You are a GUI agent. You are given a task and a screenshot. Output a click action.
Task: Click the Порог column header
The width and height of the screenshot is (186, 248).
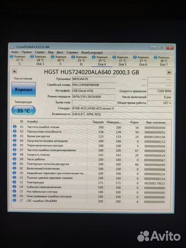135,122
